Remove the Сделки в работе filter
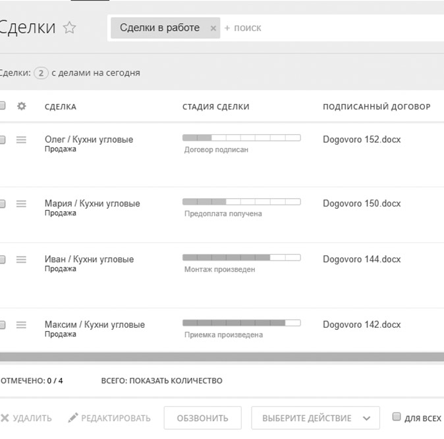The image size is (444, 439). point(213,28)
